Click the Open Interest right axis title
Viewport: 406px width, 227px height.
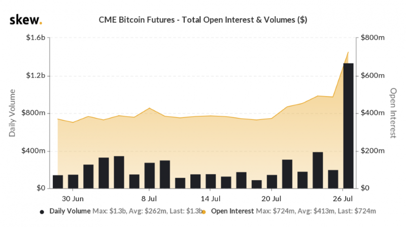point(393,113)
